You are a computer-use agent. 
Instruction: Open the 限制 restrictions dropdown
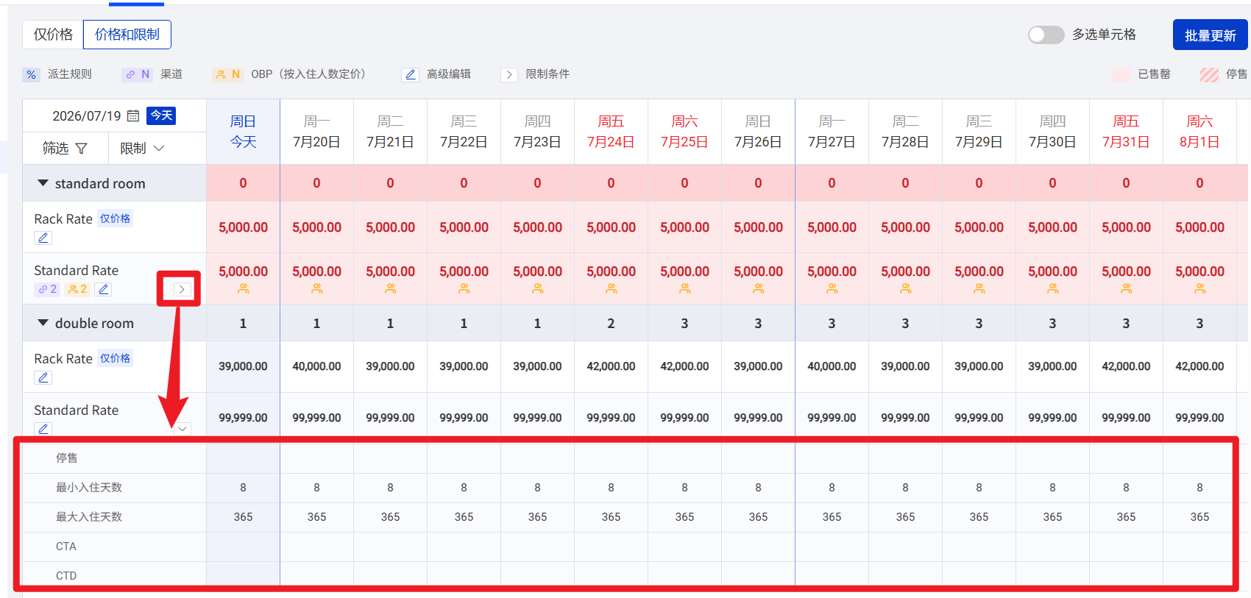coord(142,149)
